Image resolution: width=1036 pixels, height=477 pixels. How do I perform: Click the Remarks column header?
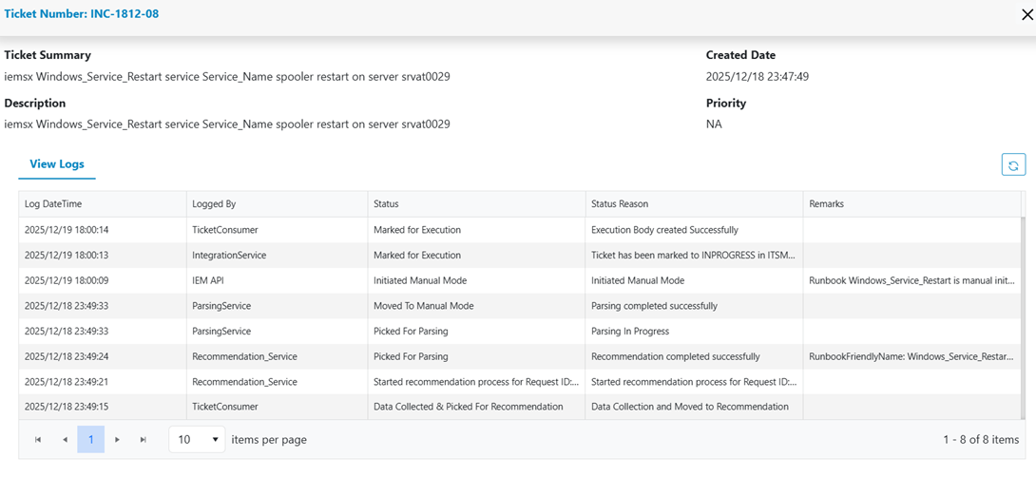click(x=826, y=204)
